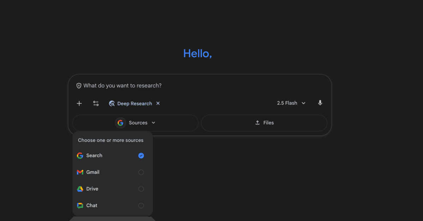
Task: Open the tools settings sliders icon
Action: [96, 104]
